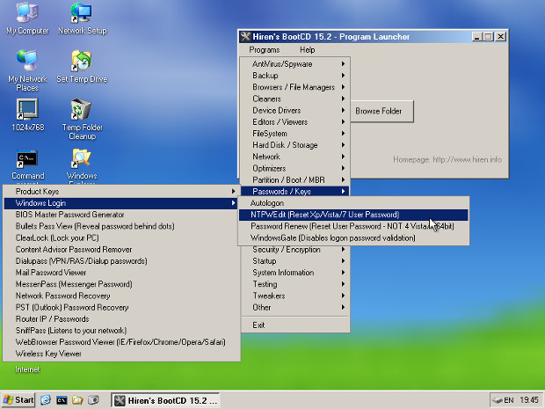Select the 1024x768 resolution desktop icon
The image size is (545, 409).
(27, 115)
